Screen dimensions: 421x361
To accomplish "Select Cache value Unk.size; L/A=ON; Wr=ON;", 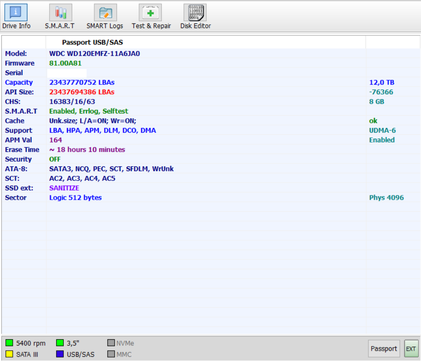I will point(93,121).
